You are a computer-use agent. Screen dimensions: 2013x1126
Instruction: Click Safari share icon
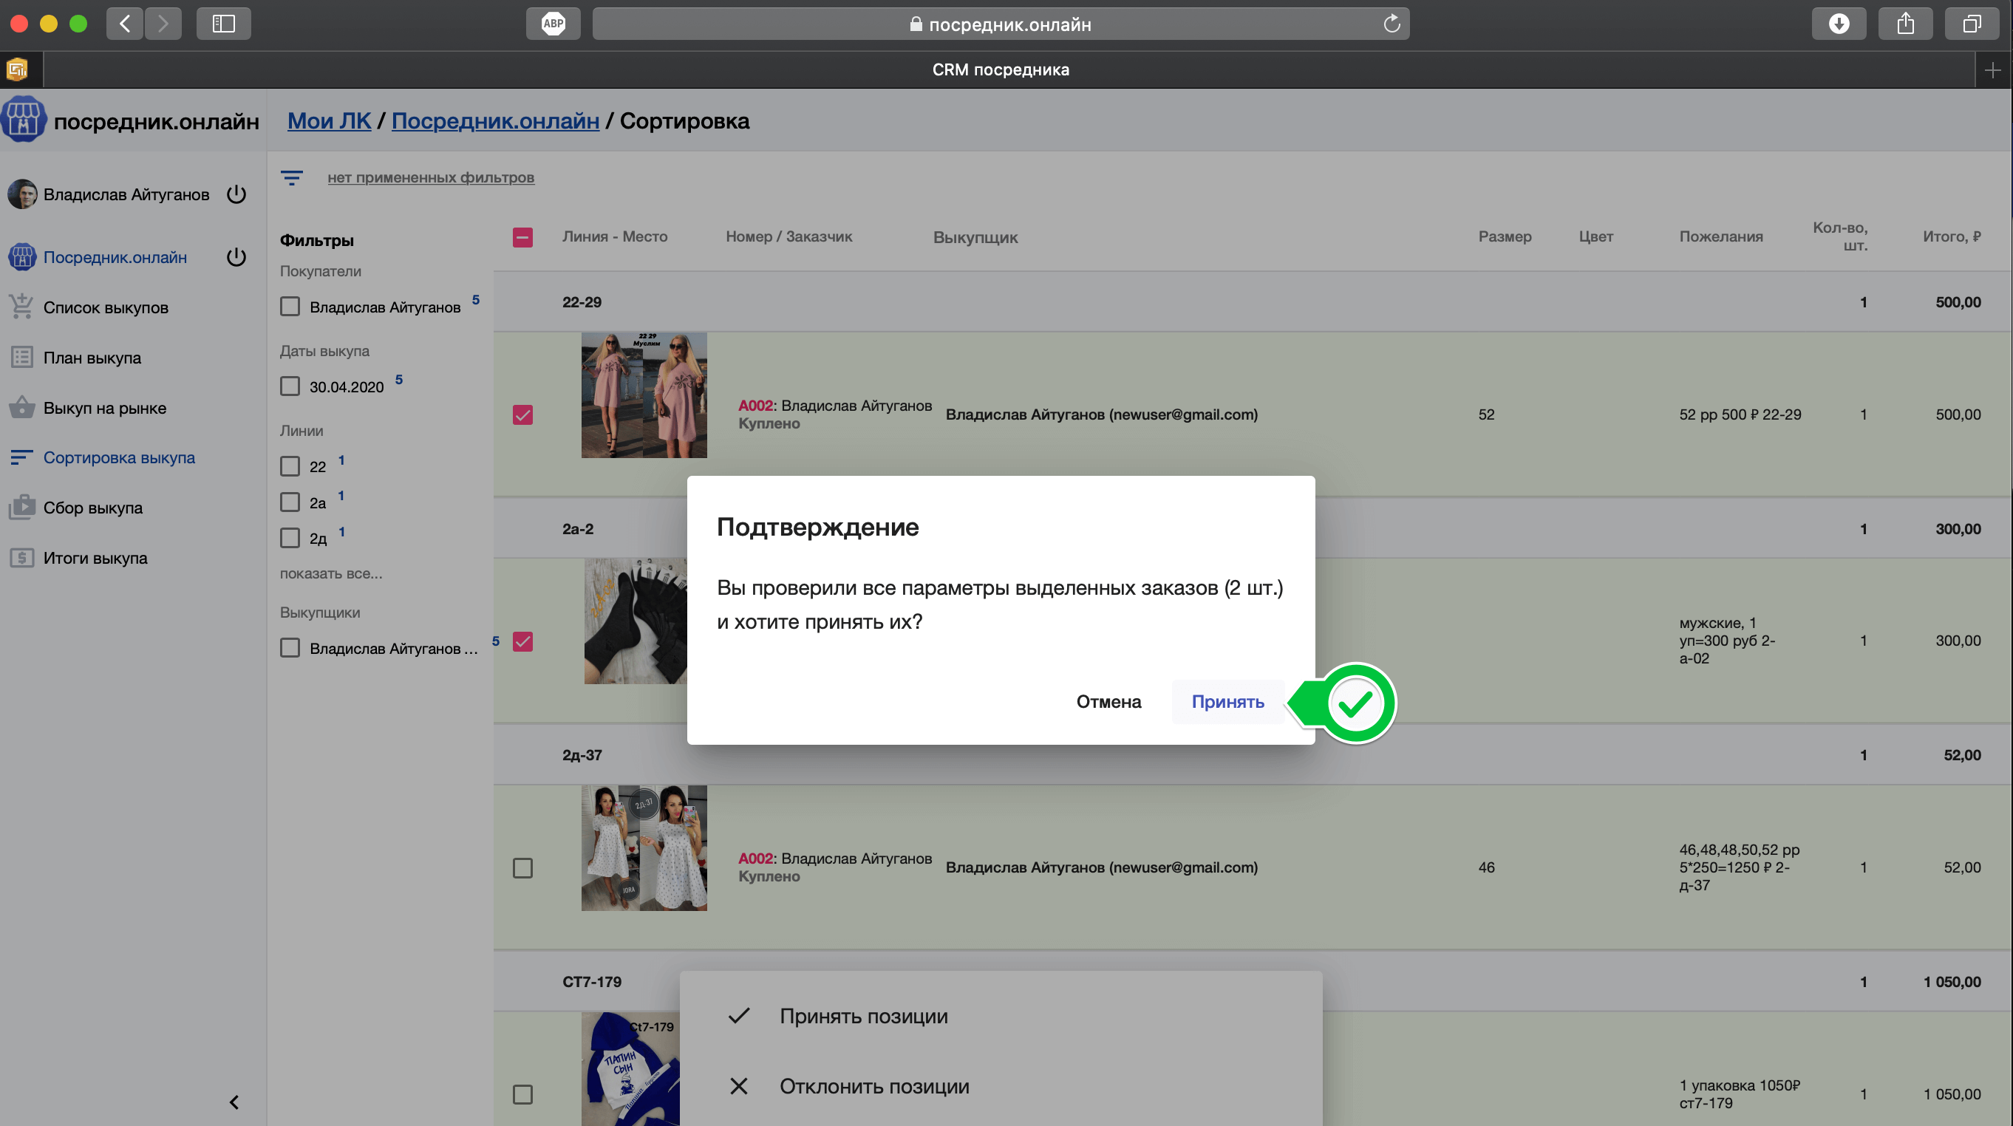1905,24
